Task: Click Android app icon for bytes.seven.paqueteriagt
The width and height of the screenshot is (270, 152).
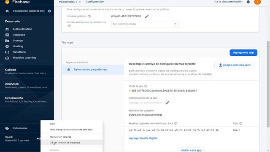Action: pyautogui.click(x=69, y=69)
